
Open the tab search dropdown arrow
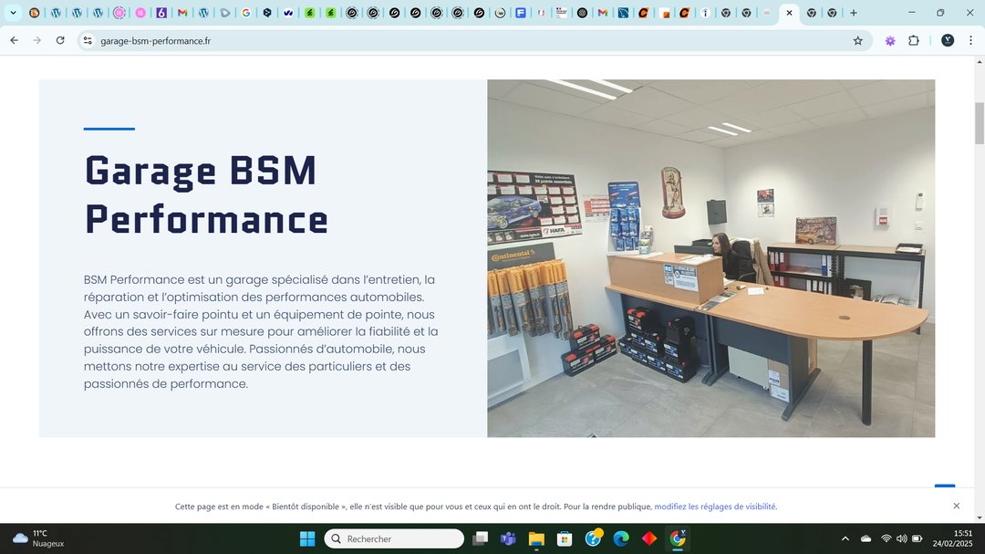click(x=13, y=13)
